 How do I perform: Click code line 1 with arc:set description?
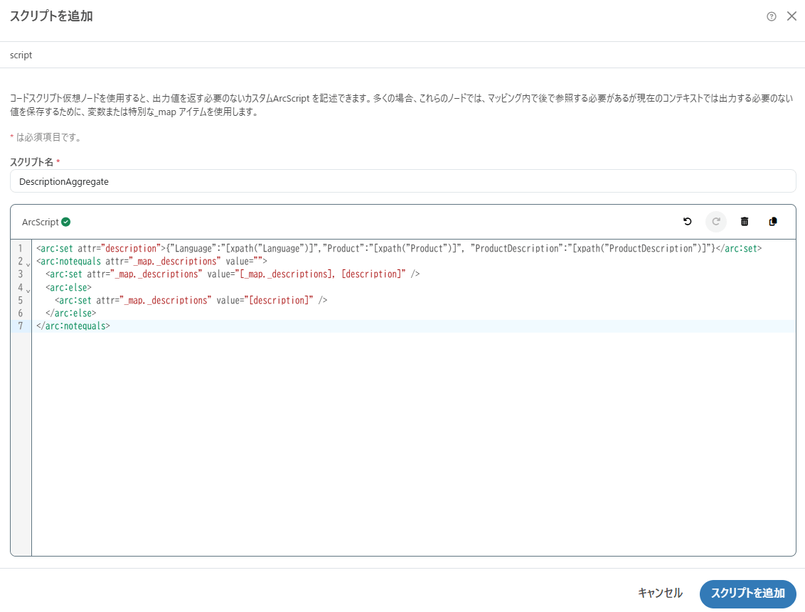point(399,248)
